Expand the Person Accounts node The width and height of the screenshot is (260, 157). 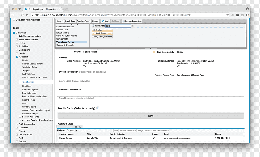[20, 117]
